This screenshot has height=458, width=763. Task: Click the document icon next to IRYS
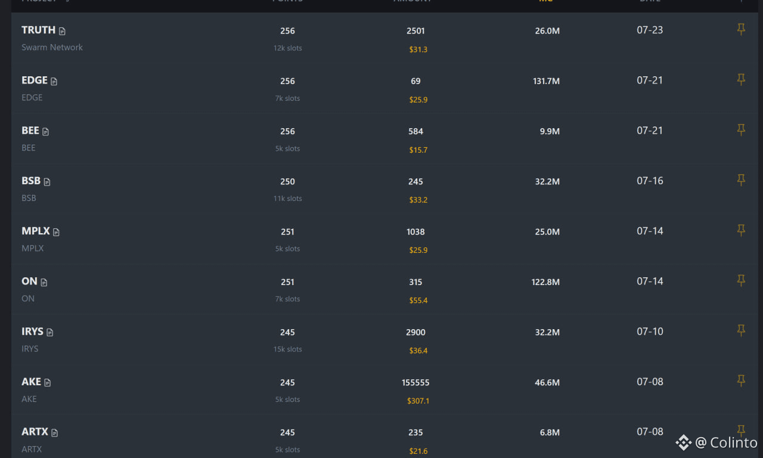pyautogui.click(x=50, y=332)
